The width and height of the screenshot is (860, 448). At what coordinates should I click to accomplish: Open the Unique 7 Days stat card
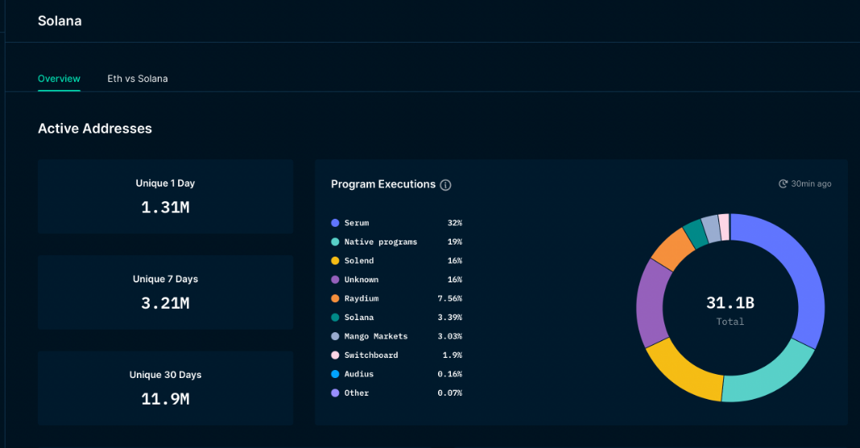click(165, 292)
